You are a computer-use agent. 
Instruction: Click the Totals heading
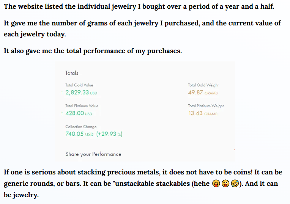tap(72, 73)
